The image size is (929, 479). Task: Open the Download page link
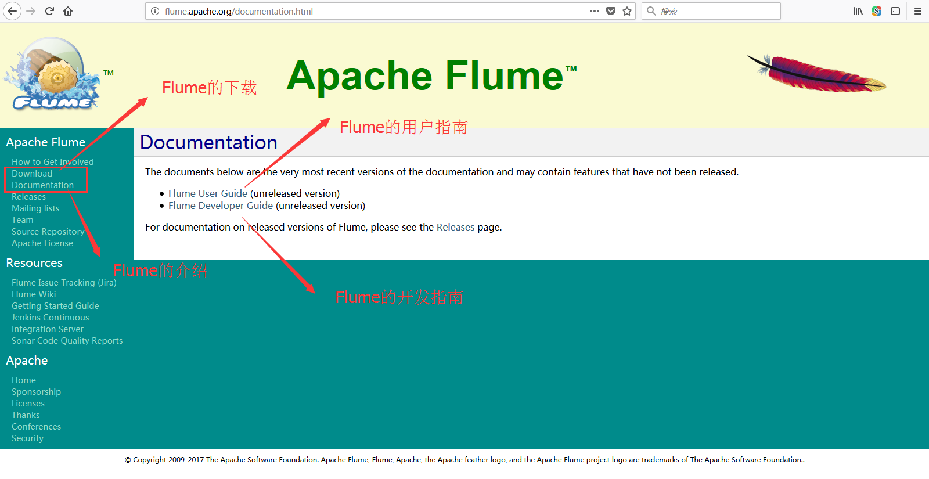(32, 174)
